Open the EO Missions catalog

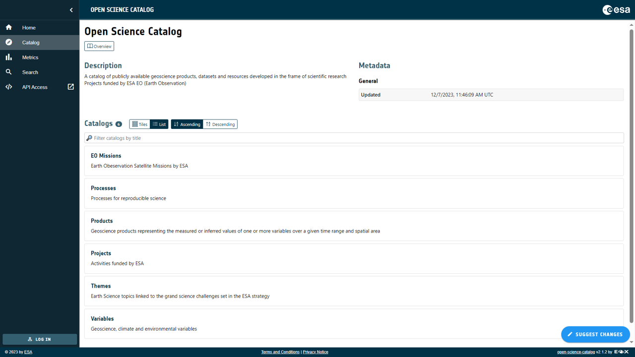tap(106, 156)
